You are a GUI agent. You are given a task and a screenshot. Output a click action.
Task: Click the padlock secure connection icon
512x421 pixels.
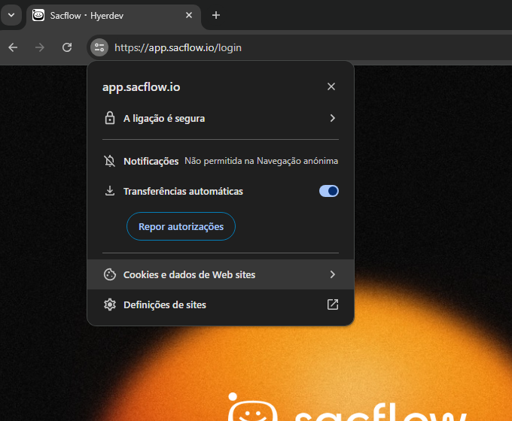click(110, 118)
